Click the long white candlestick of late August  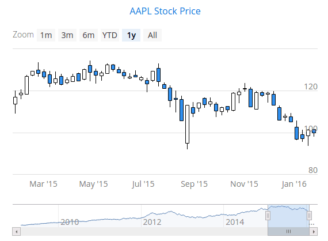pyautogui.click(x=188, y=125)
